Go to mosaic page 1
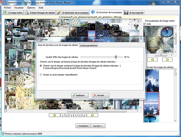The image size is (181, 137). [x=63, y=115]
